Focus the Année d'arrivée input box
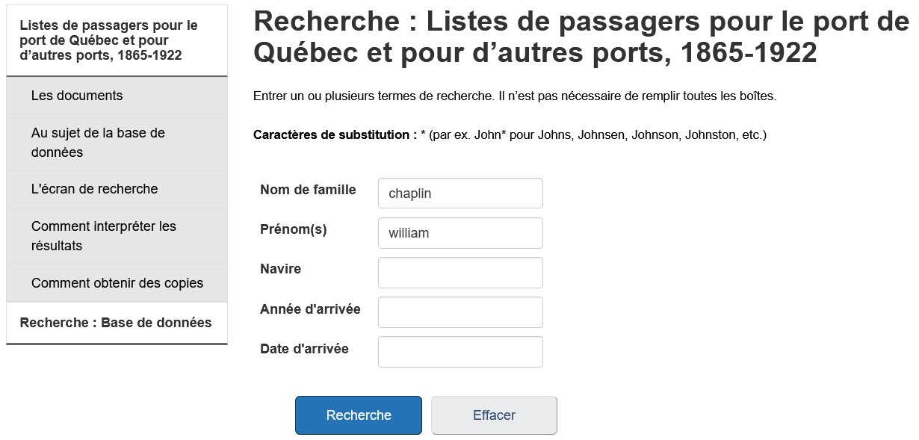919x440 pixels. coord(460,312)
